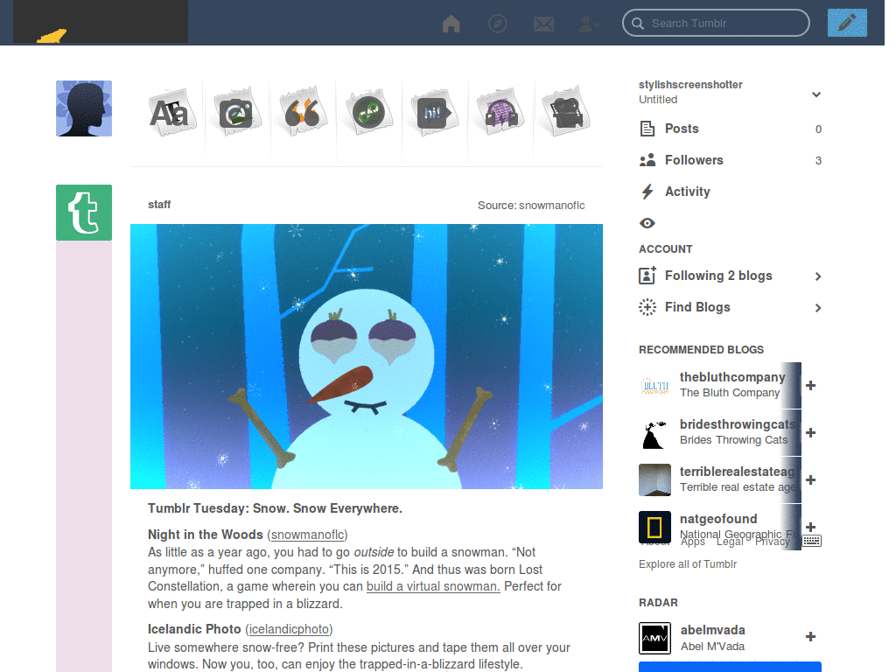The height and width of the screenshot is (672, 896).
Task: Click the Tumblr logo area top-left
Action: pos(101,22)
